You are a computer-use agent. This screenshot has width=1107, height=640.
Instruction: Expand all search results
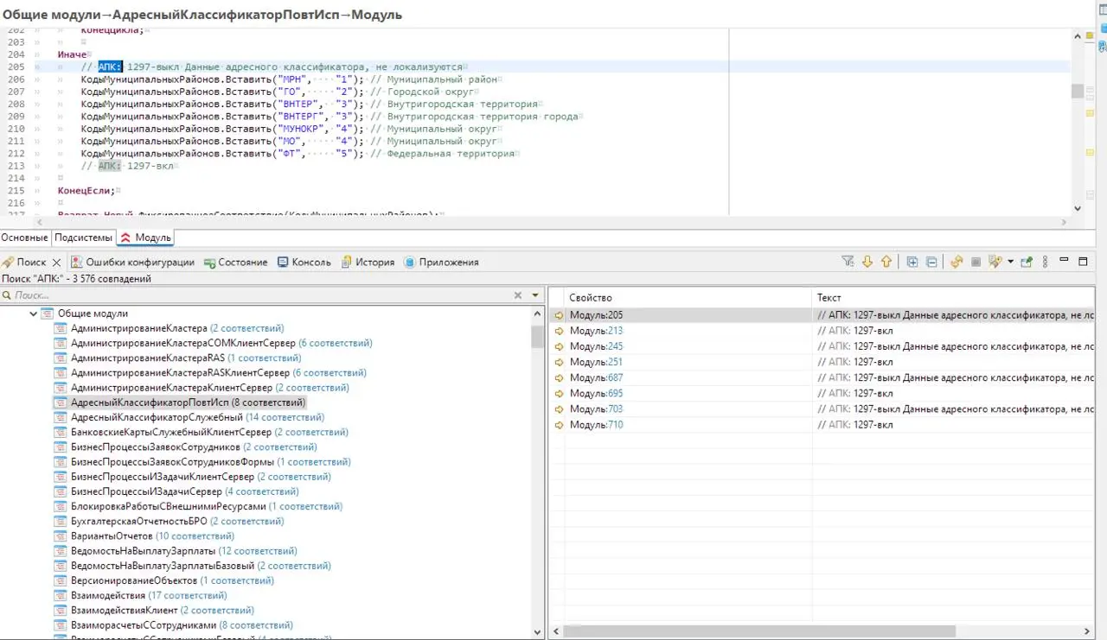pos(912,262)
